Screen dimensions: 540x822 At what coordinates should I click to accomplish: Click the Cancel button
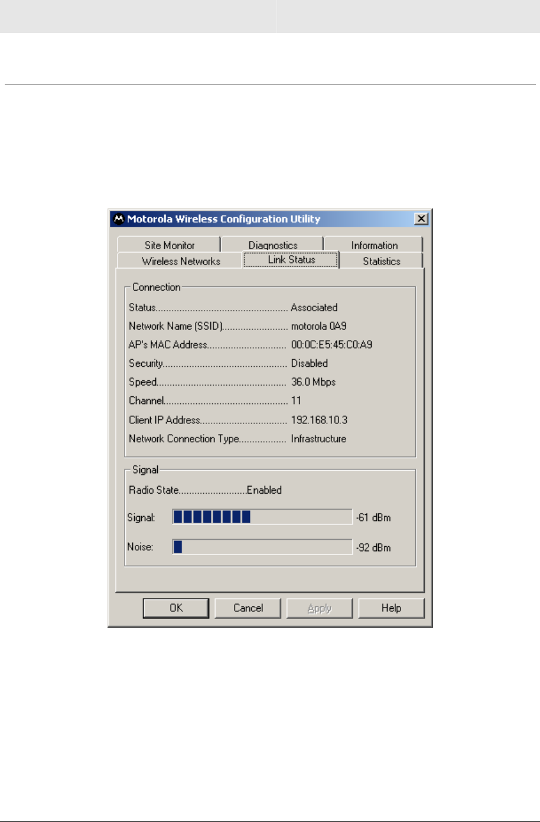coord(248,608)
